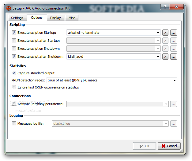Browse for script on Startup with ... button

(174, 33)
